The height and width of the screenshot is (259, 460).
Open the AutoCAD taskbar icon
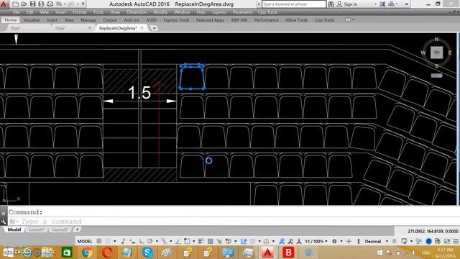point(267,253)
